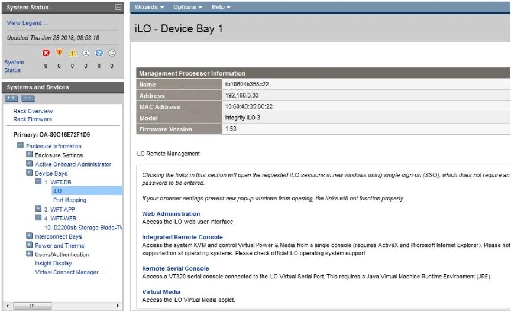Select Port Mapping under WPT-DB
This screenshot has width=511, height=312.
point(69,200)
